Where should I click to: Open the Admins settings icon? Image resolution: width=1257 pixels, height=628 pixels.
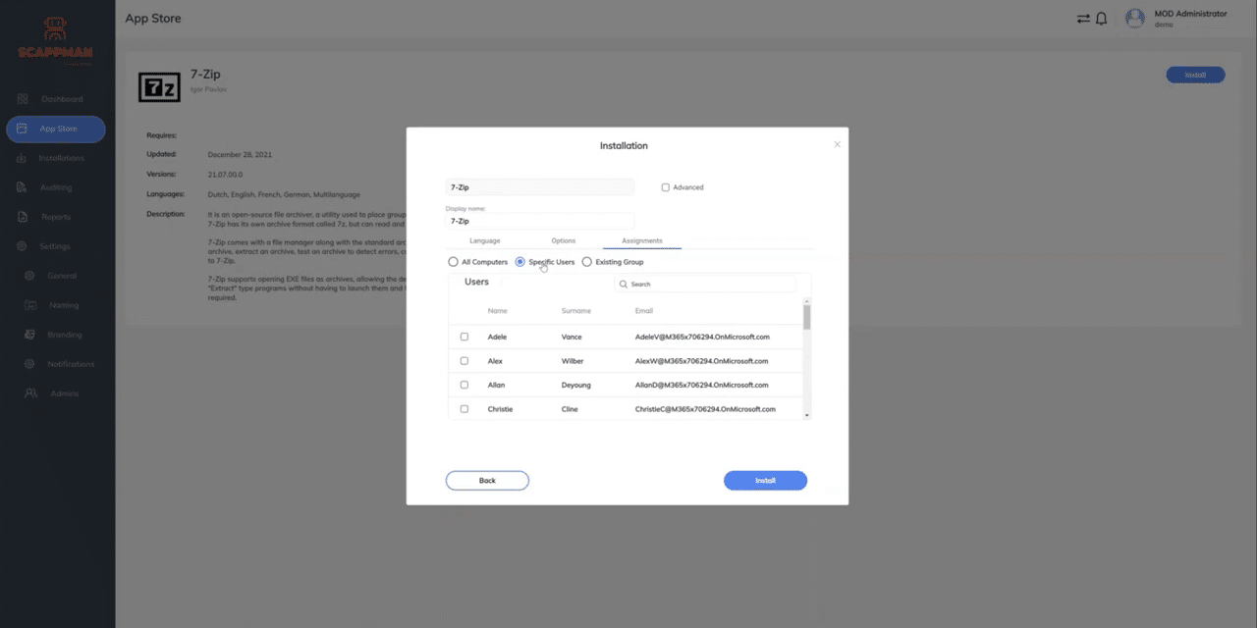tap(29, 393)
